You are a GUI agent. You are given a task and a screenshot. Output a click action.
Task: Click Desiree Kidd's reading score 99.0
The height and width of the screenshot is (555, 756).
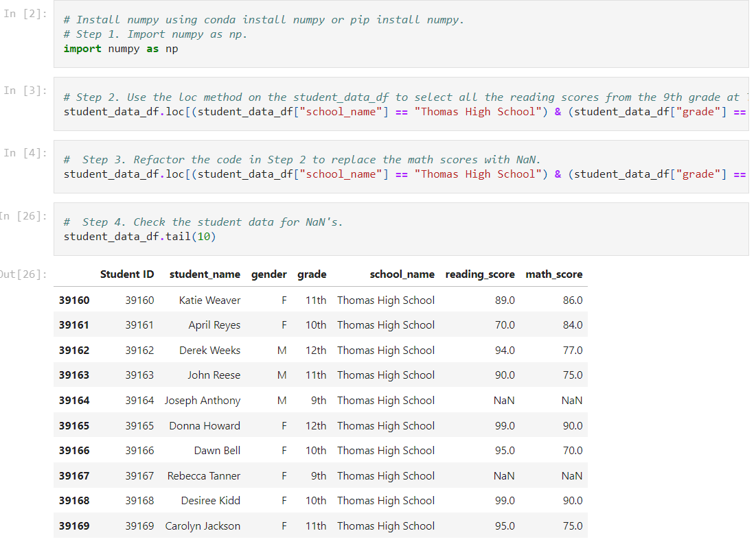(505, 501)
